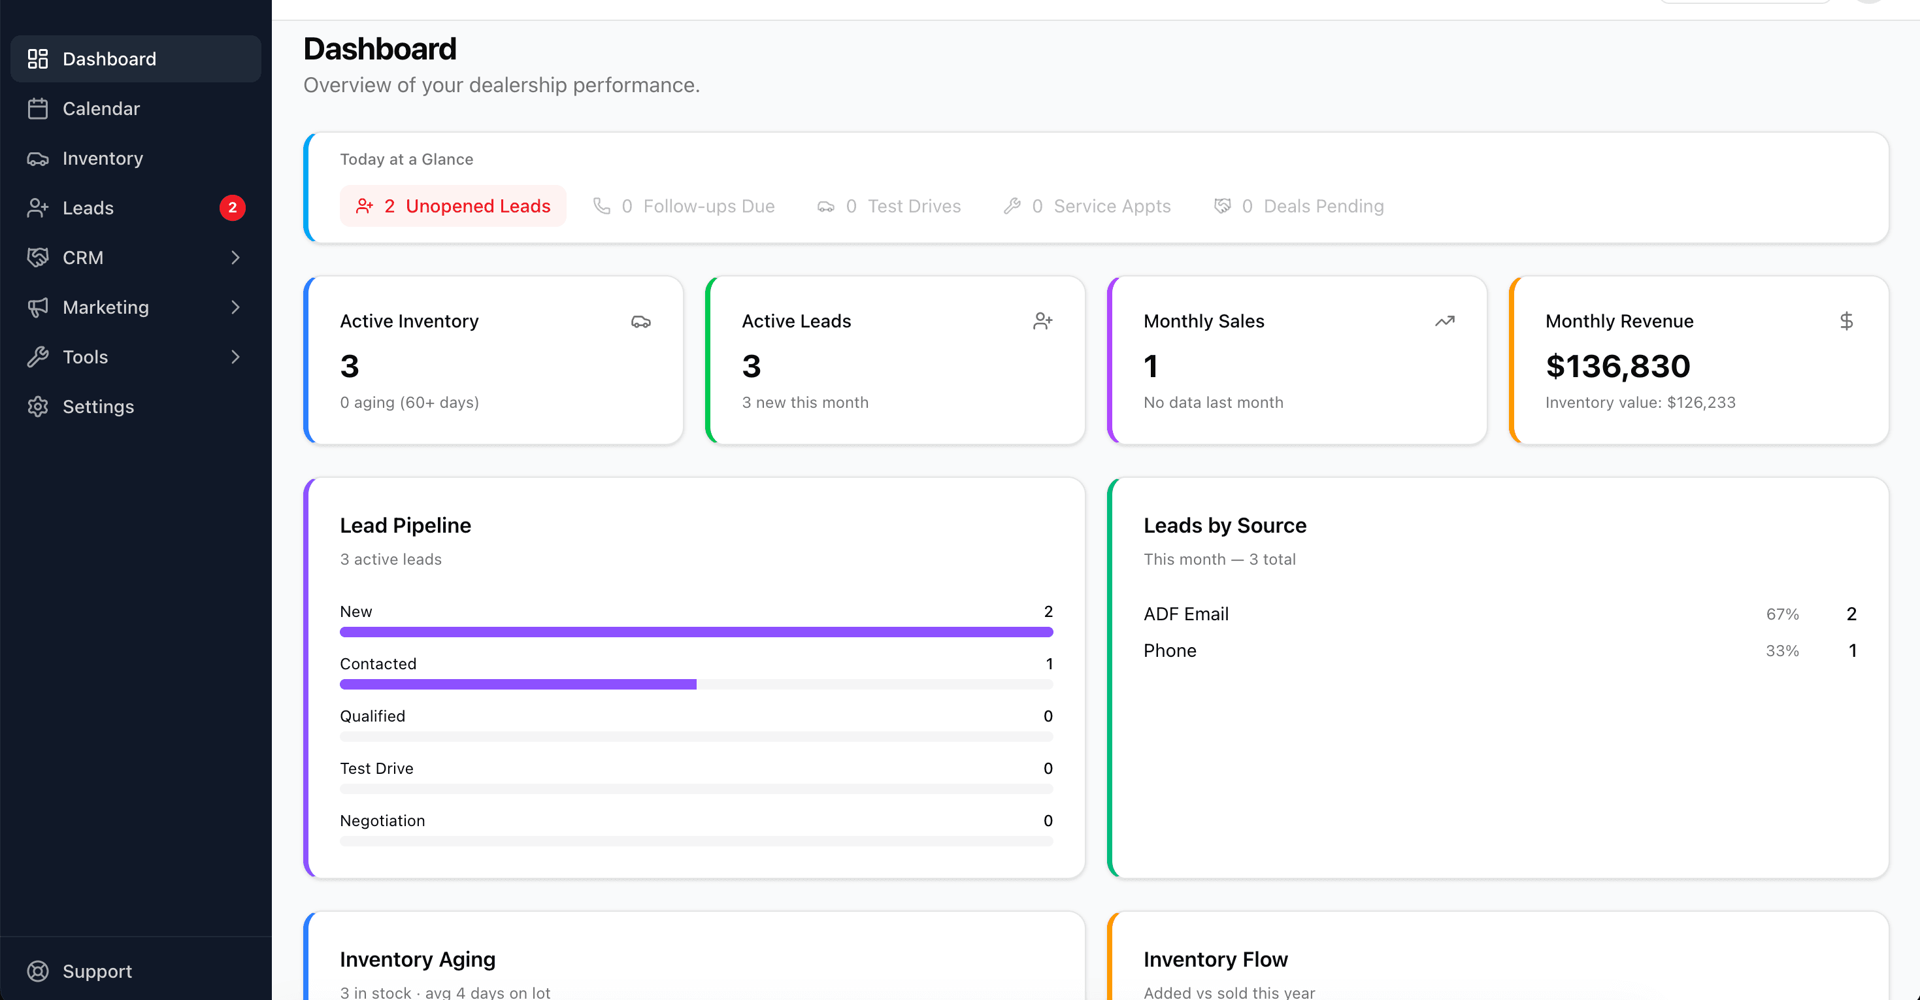
Task: Open the Monthly Sales card
Action: coord(1297,360)
